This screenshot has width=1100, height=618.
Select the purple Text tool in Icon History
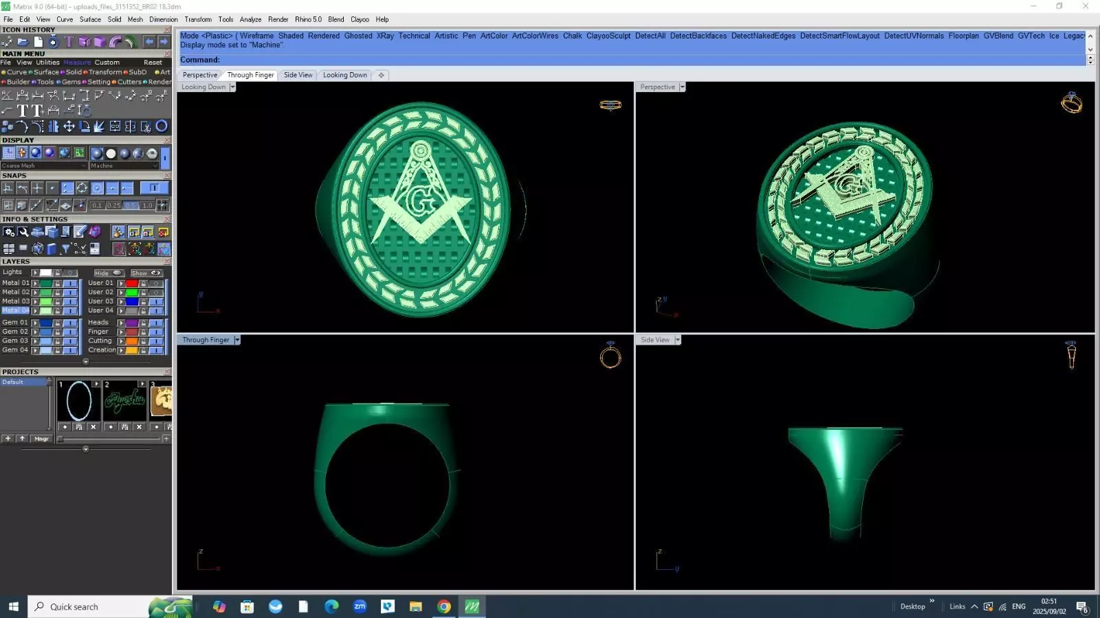point(69,42)
